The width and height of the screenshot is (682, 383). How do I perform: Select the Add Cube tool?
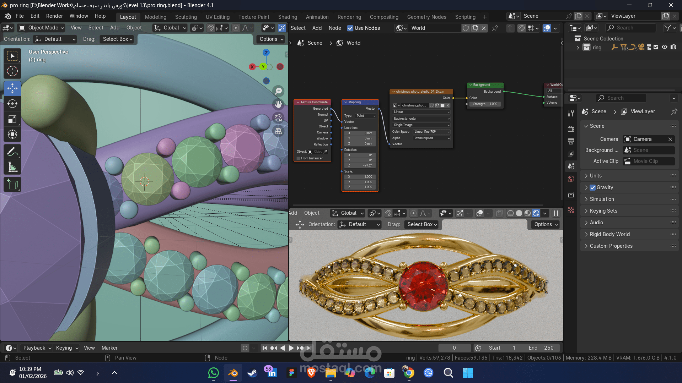(12, 184)
